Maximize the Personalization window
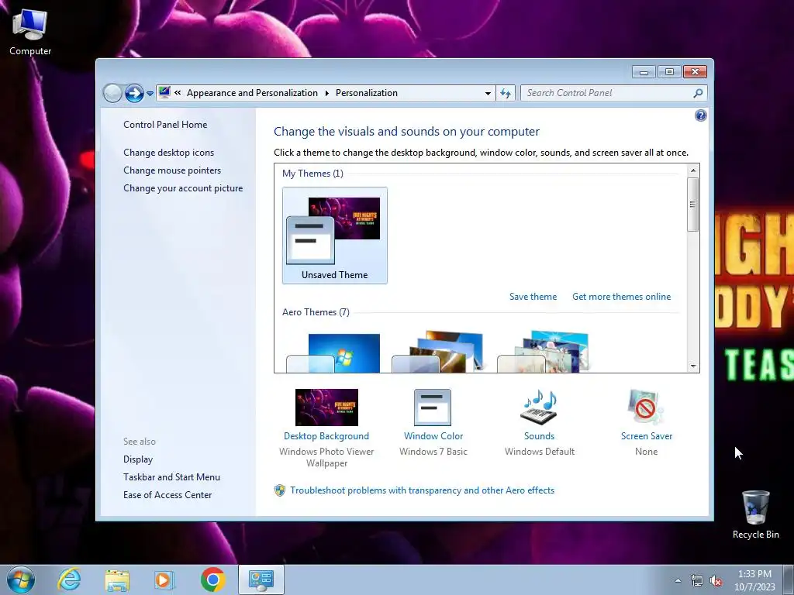 [669, 72]
